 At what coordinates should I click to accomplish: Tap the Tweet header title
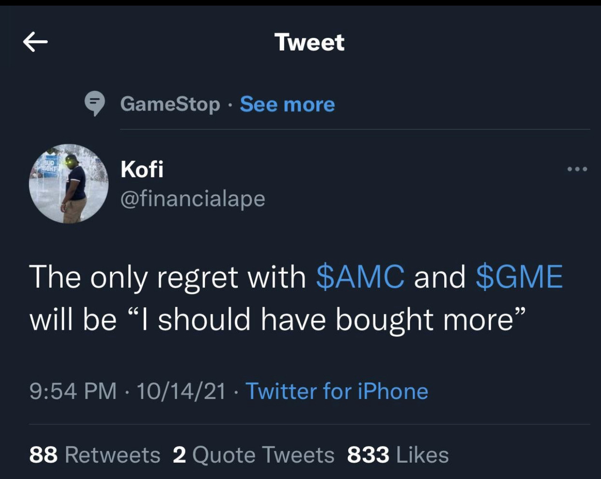[309, 43]
